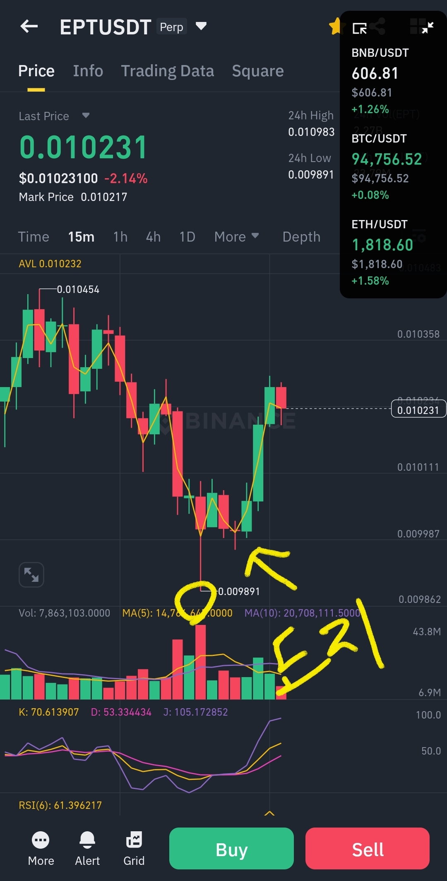
Task: Select BTC/USDT in the ticker overlay
Action: [x=387, y=167]
